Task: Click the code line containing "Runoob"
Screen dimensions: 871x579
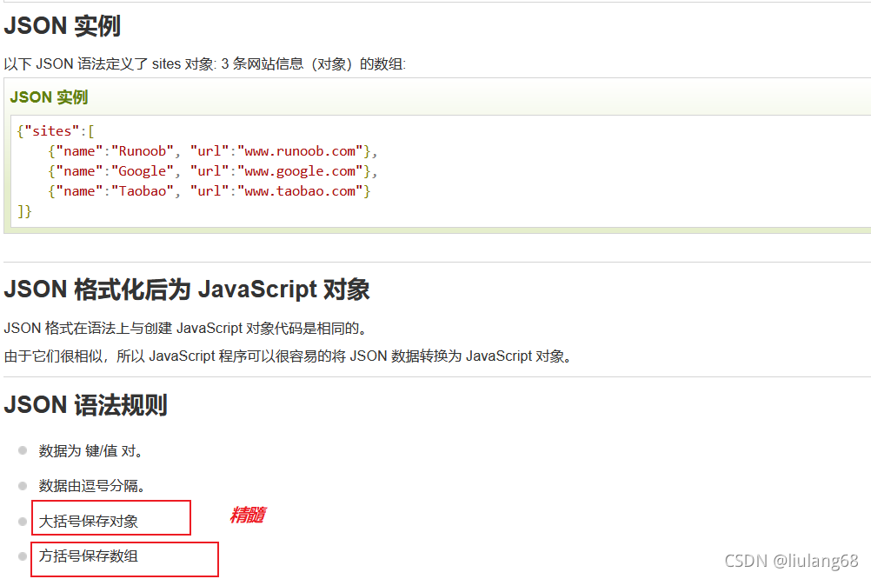Action: coord(213,151)
